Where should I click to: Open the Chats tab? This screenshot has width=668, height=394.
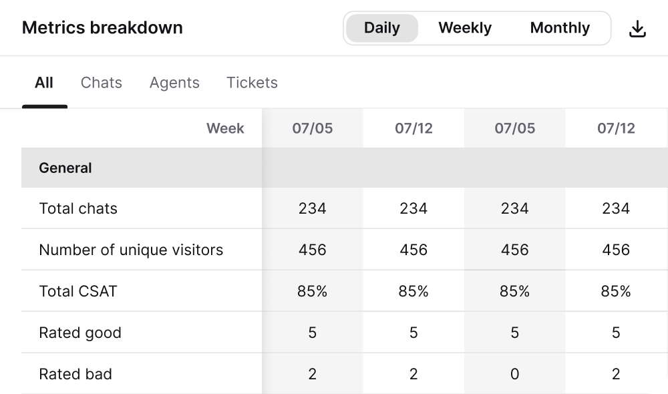101,83
